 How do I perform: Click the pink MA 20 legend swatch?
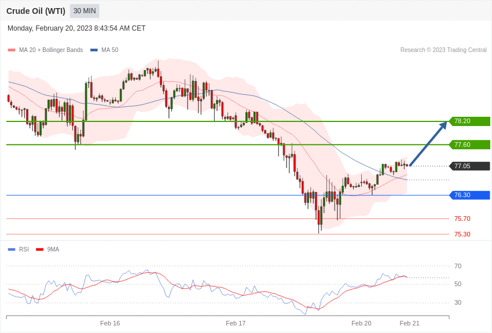(x=12, y=50)
